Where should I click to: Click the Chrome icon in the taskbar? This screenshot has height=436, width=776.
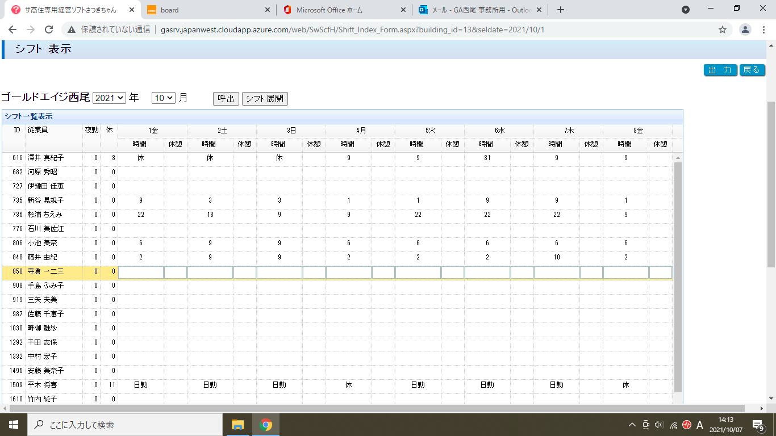tap(265, 425)
